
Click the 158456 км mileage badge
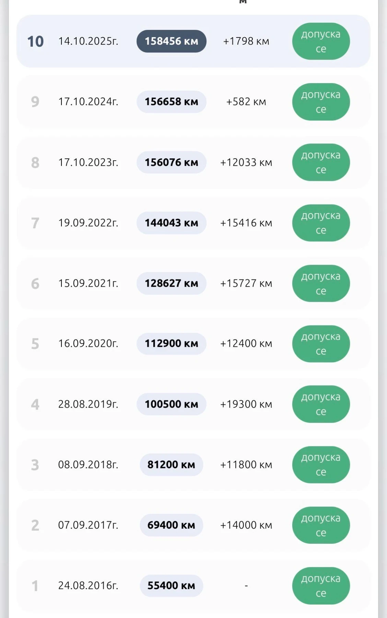(x=172, y=41)
